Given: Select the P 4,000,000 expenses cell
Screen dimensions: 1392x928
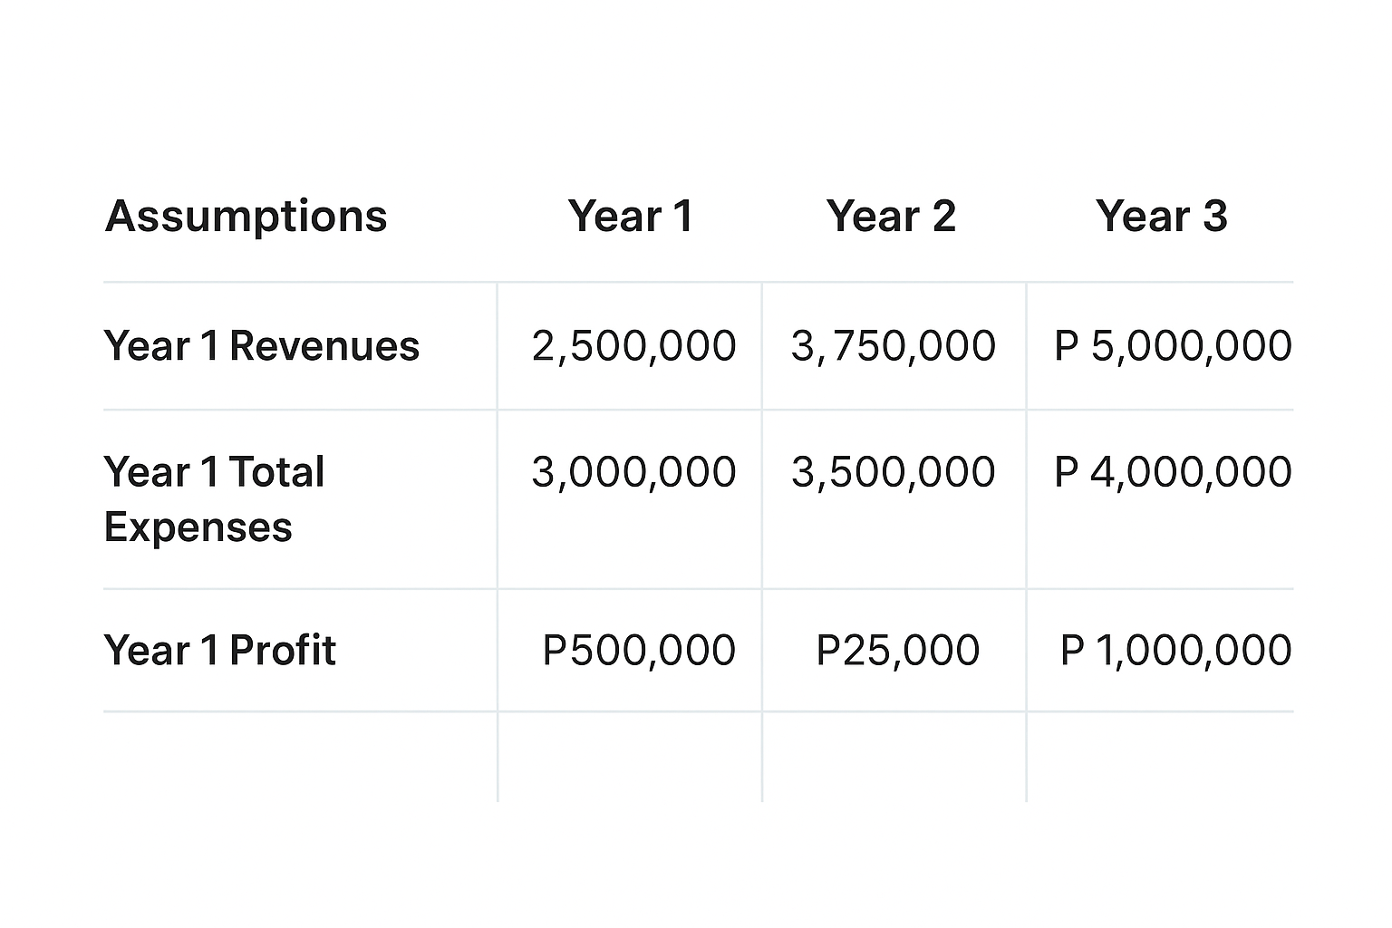Looking at the screenshot, I should 1173,472.
